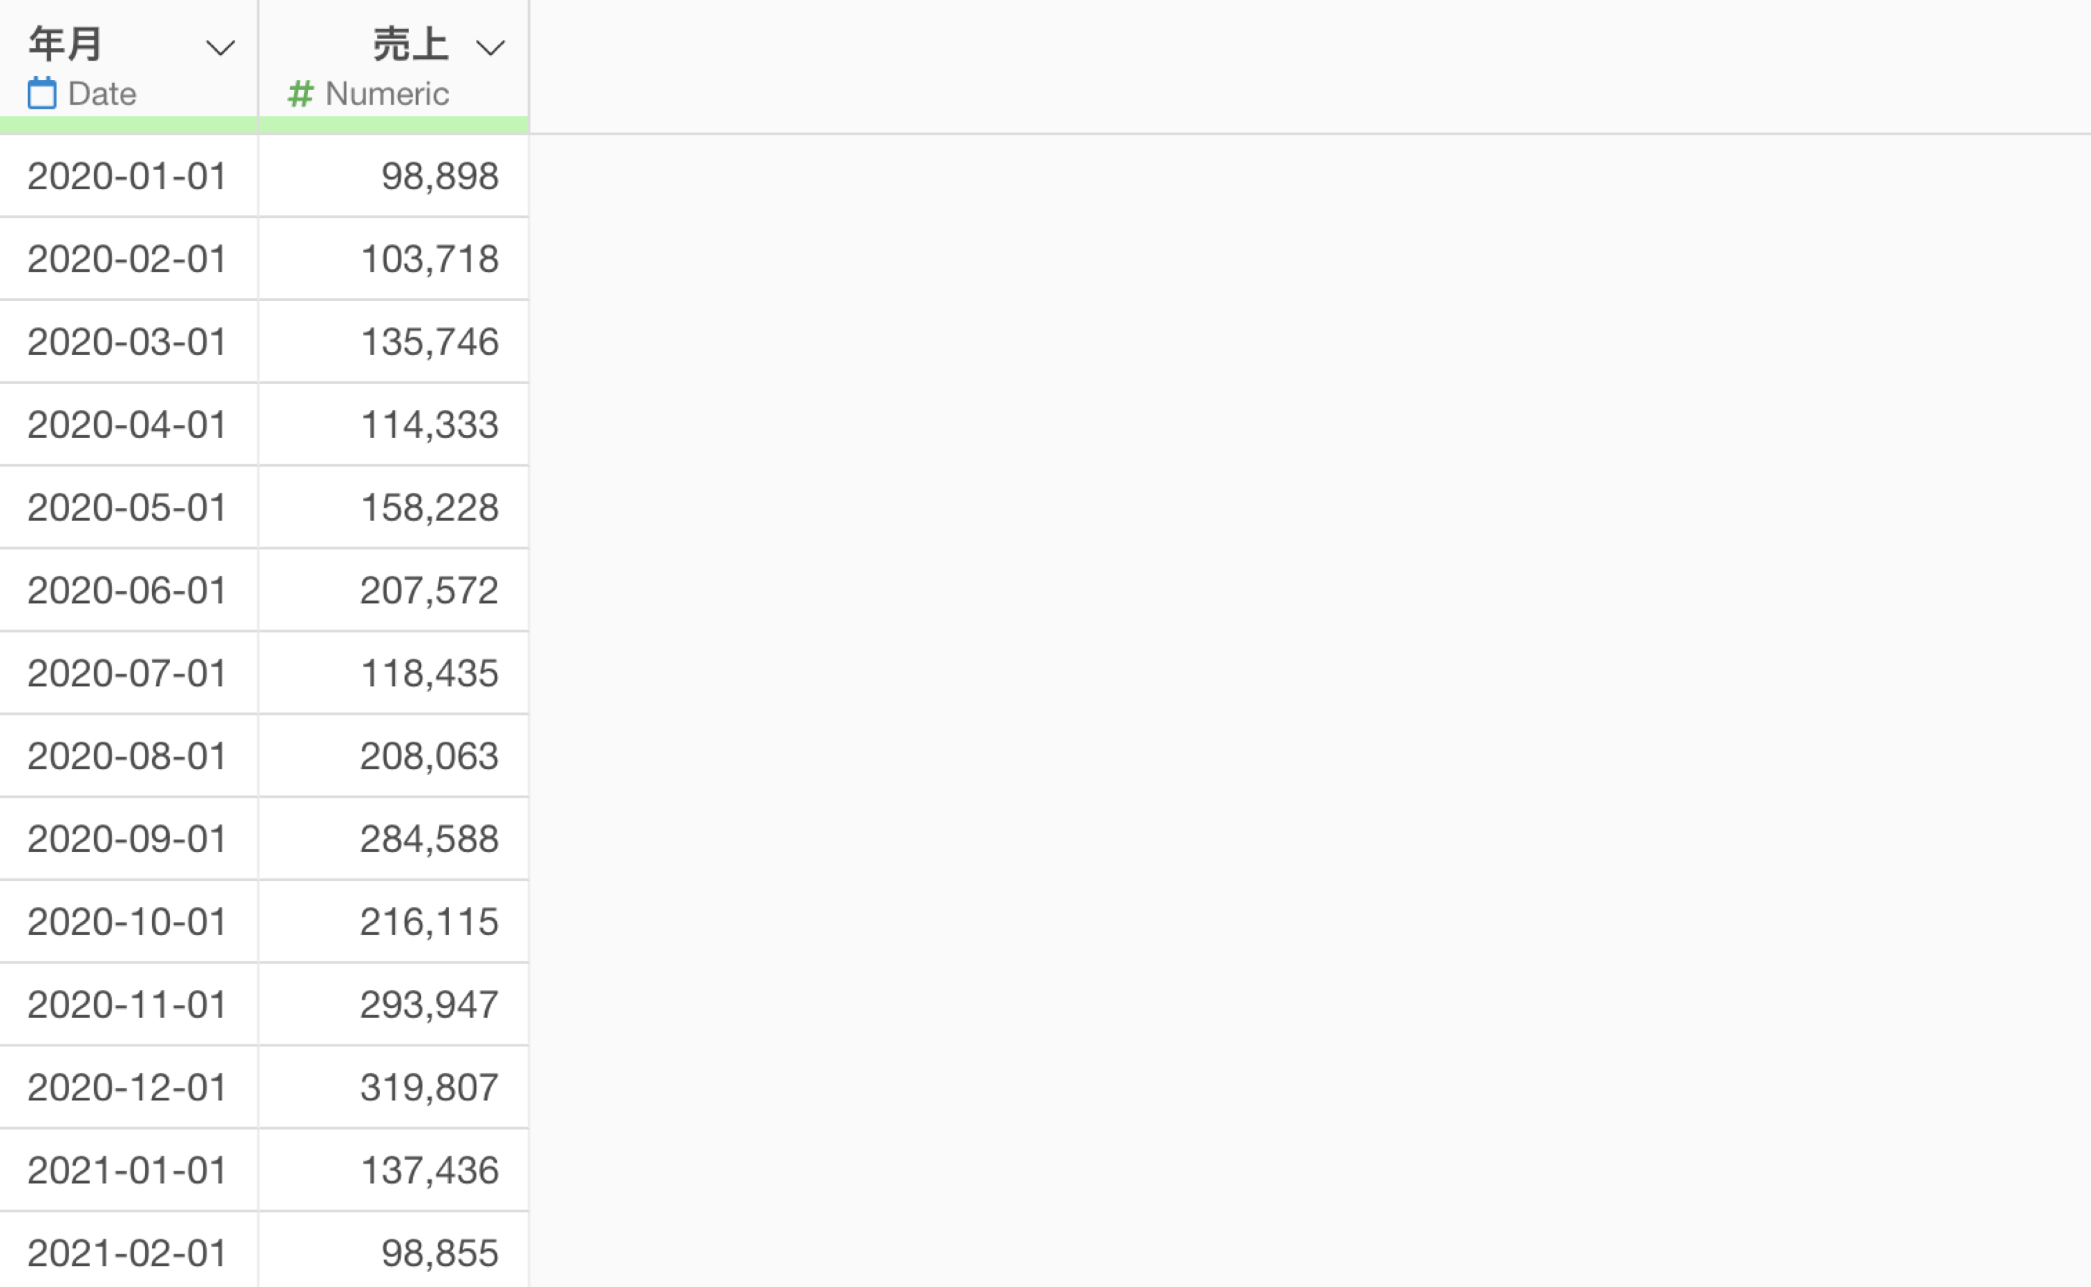Click the Numeric type label

tap(387, 93)
